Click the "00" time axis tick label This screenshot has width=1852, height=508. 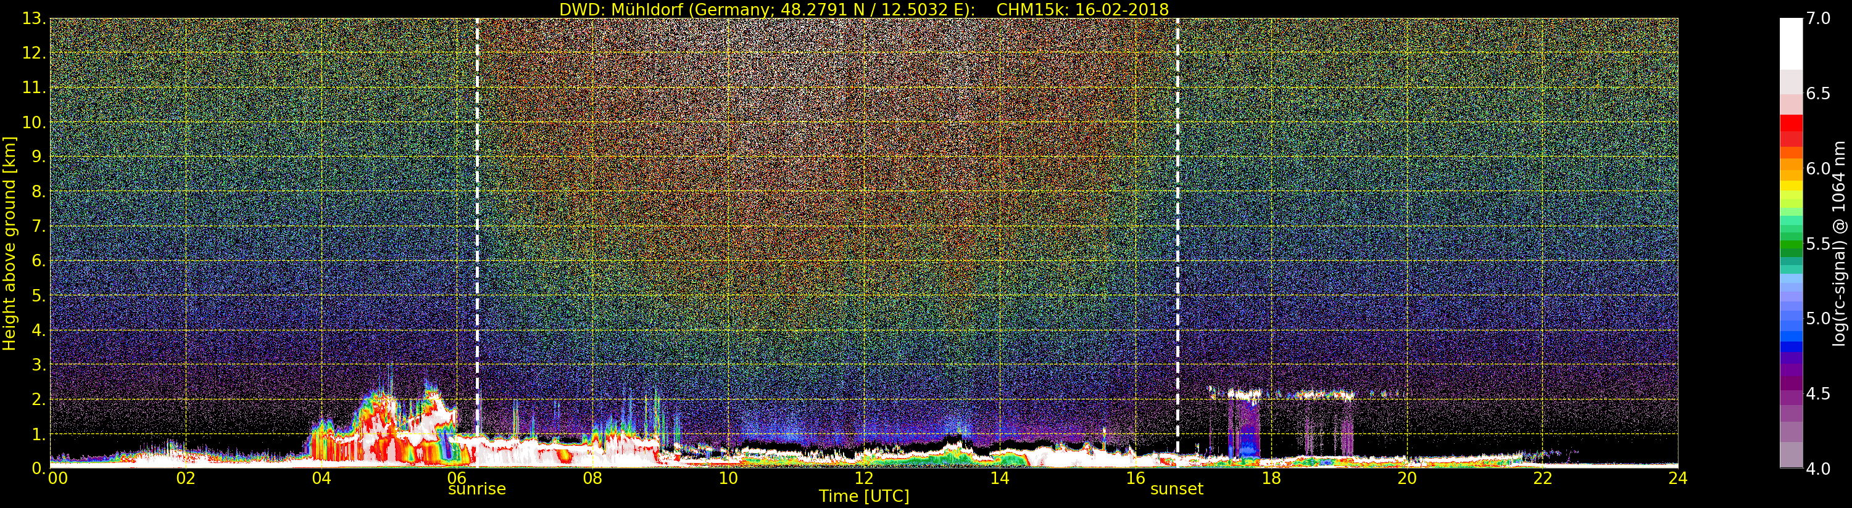tap(57, 478)
